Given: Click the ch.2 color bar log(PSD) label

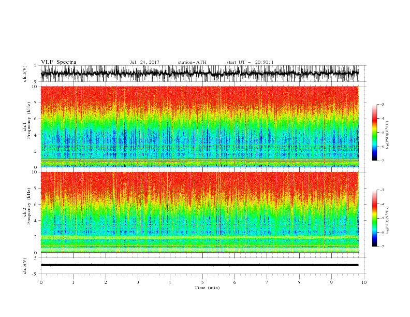Looking at the screenshot, I should click(387, 220).
